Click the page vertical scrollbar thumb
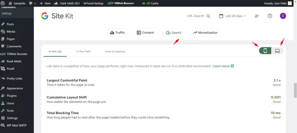This screenshot has width=297, height=133. (x=295, y=90)
